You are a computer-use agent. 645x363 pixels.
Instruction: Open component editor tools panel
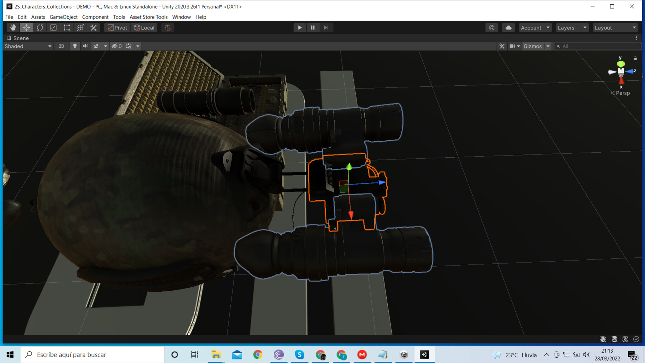click(502, 46)
